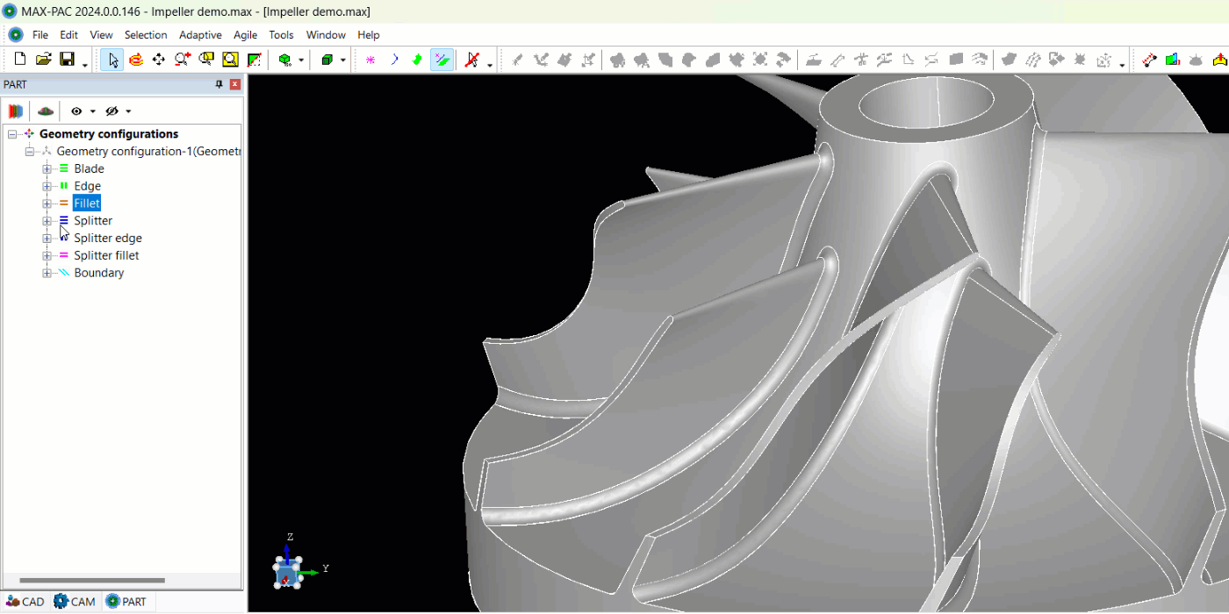Open the Adaptive menu

[200, 35]
